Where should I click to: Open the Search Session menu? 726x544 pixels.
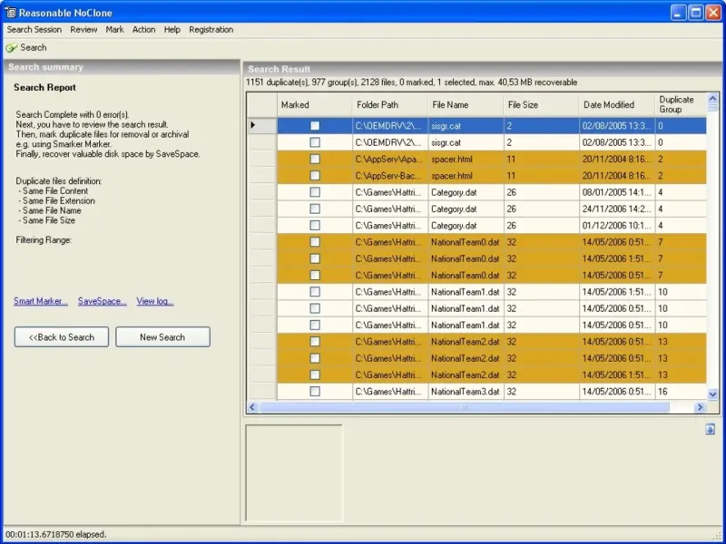pyautogui.click(x=34, y=29)
